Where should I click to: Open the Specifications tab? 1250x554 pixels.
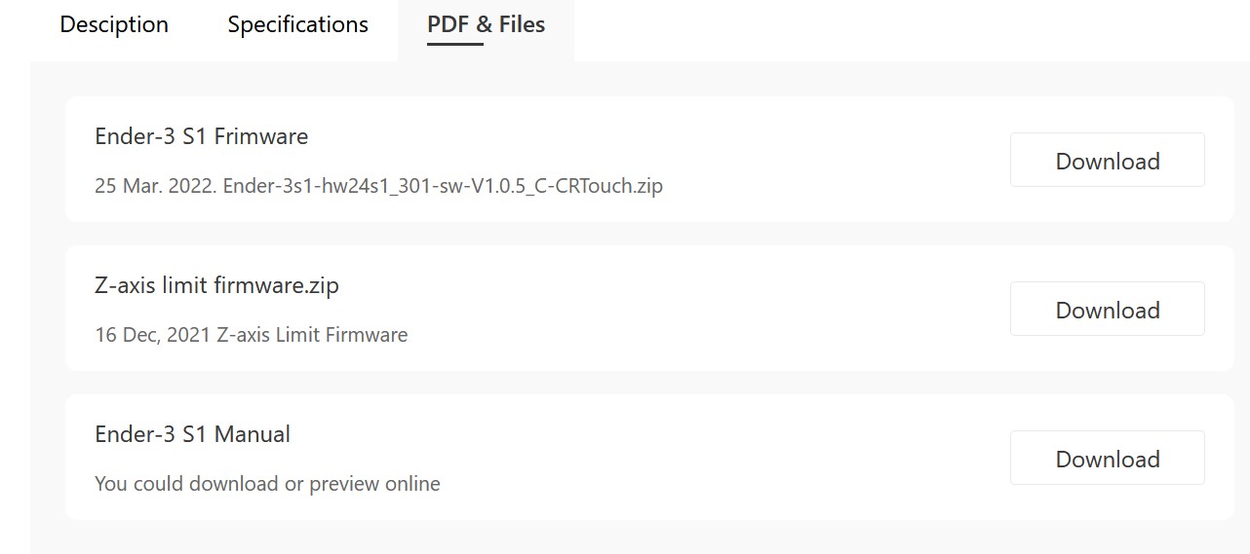click(x=297, y=24)
